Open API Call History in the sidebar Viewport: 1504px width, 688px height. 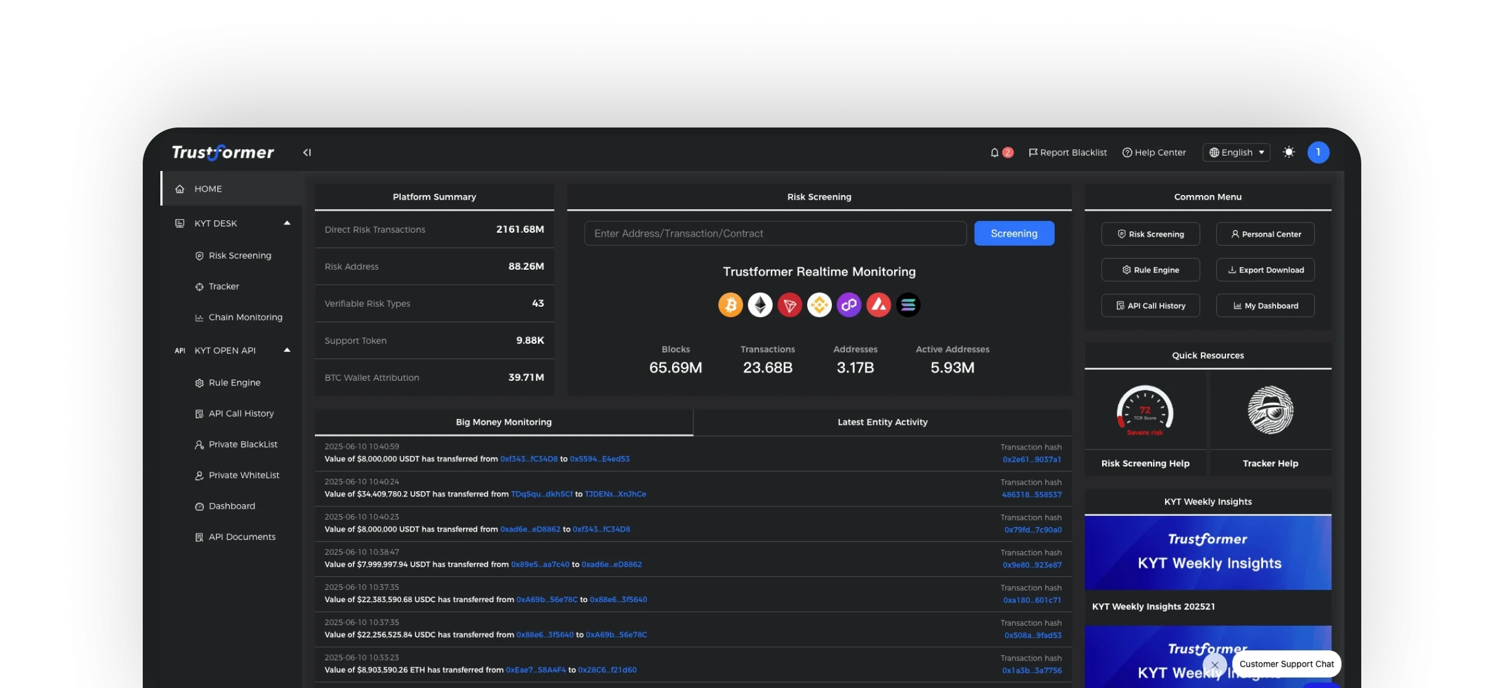tap(234, 414)
